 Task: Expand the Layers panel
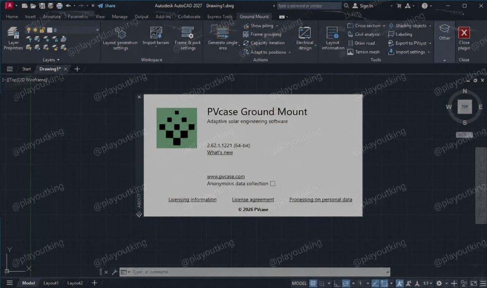[51, 60]
